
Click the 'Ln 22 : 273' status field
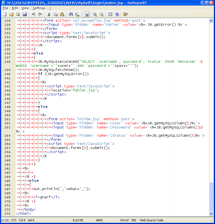pos(9,220)
